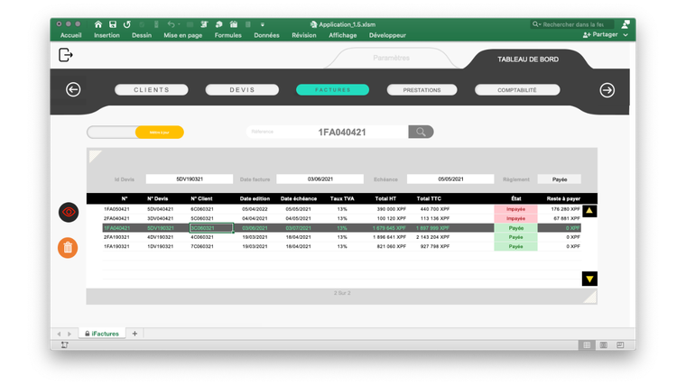This screenshot has height=385, width=686.
Task: Click the red eye view icon
Action: (69, 213)
